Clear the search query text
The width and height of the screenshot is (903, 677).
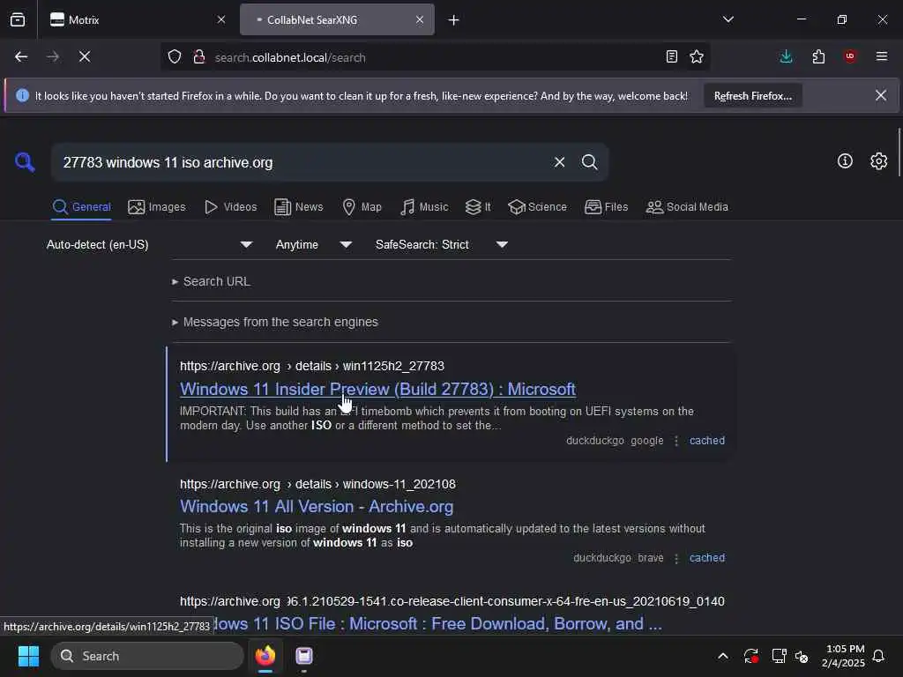pyautogui.click(x=559, y=162)
